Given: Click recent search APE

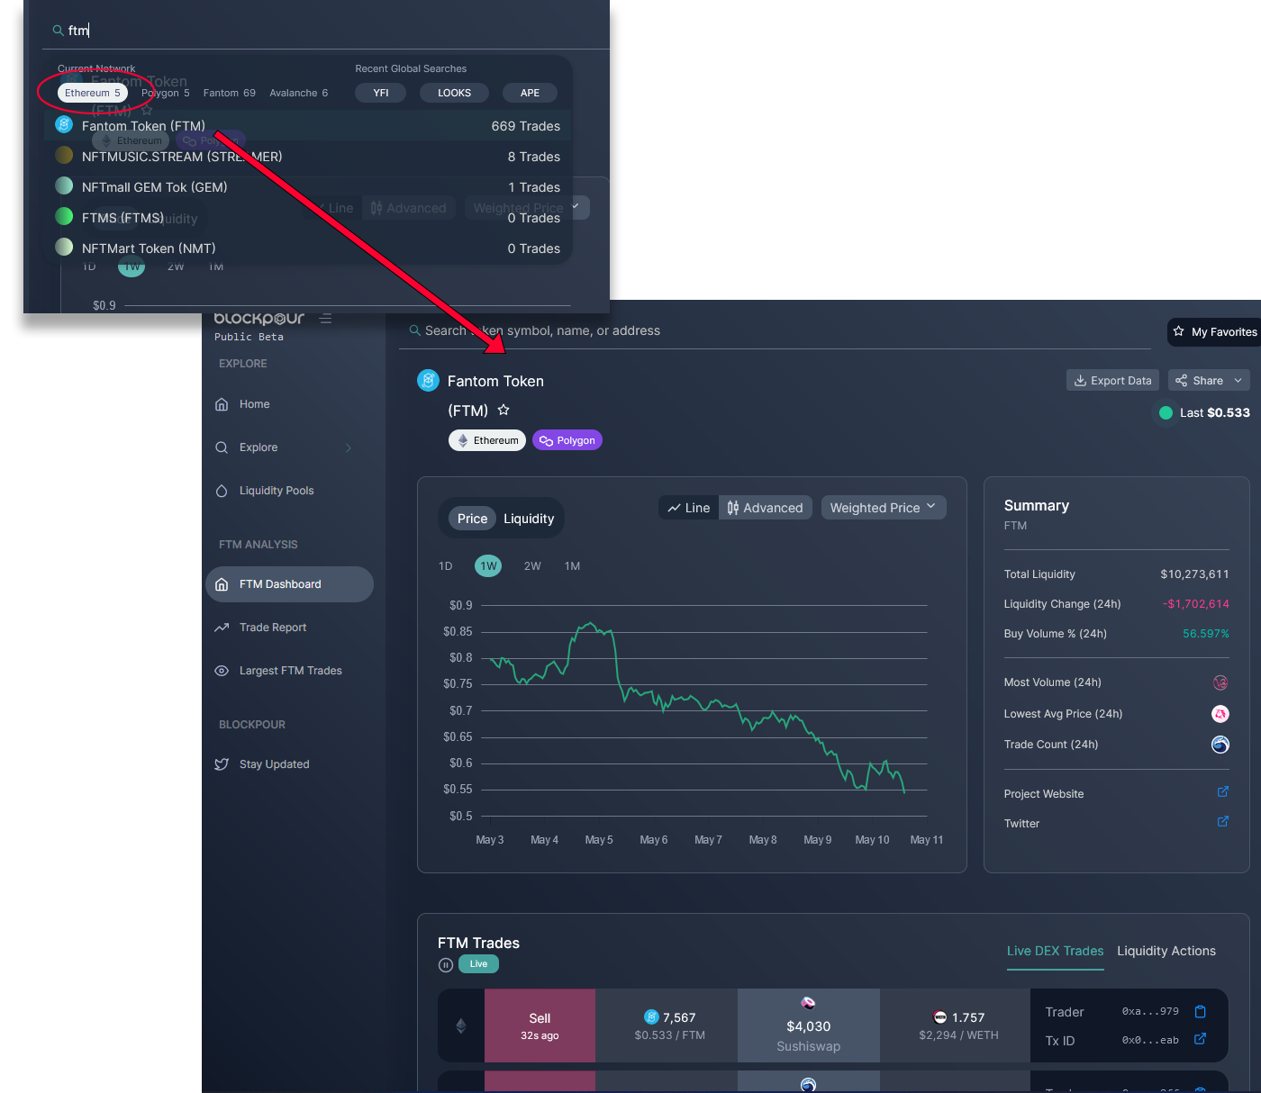Looking at the screenshot, I should [530, 93].
